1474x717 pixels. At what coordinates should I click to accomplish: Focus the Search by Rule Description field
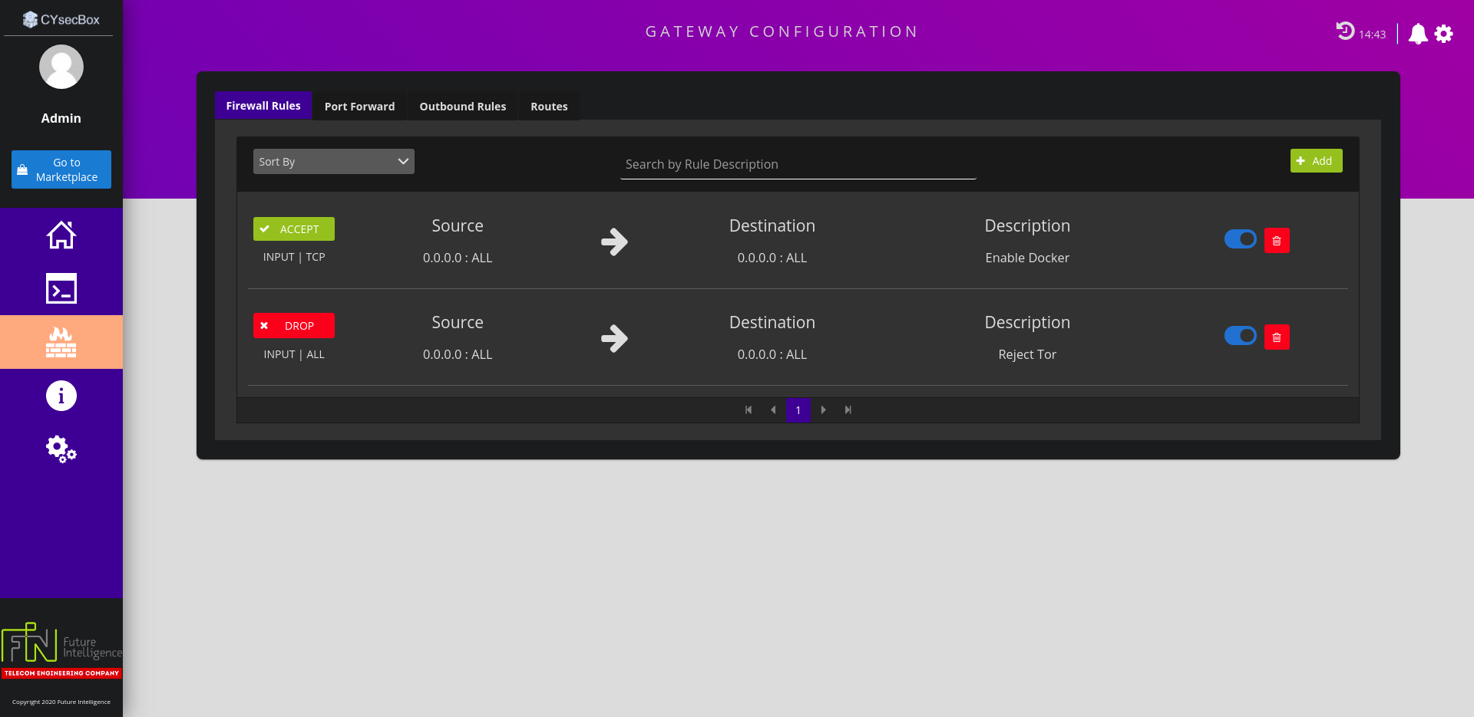[x=798, y=165]
